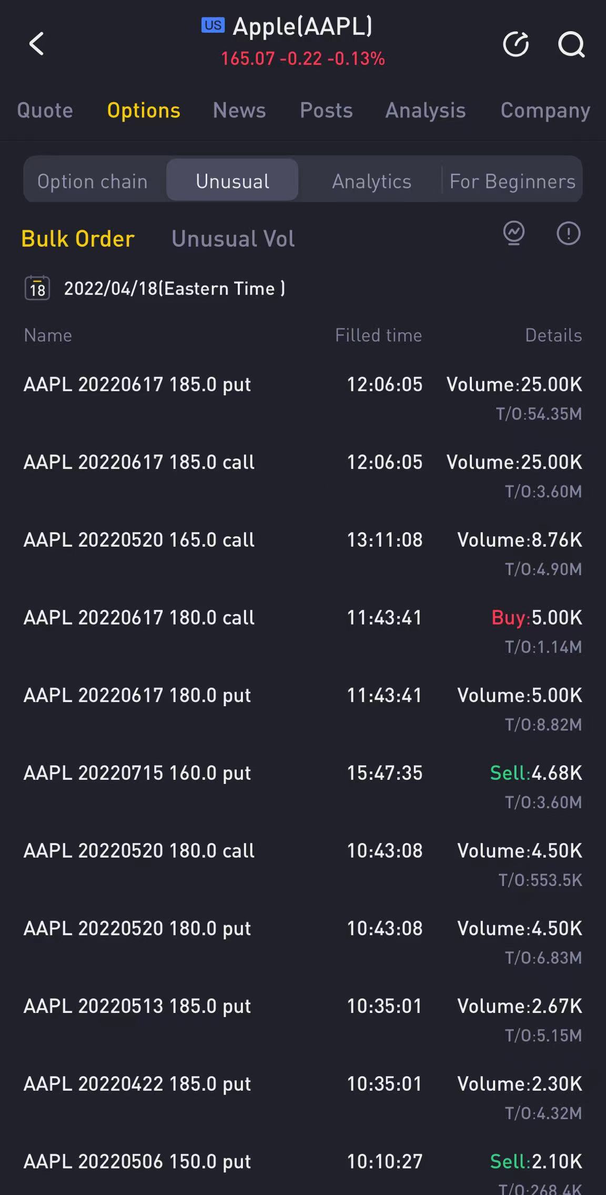Switch to the Quote tab
The width and height of the screenshot is (606, 1195).
pos(45,111)
